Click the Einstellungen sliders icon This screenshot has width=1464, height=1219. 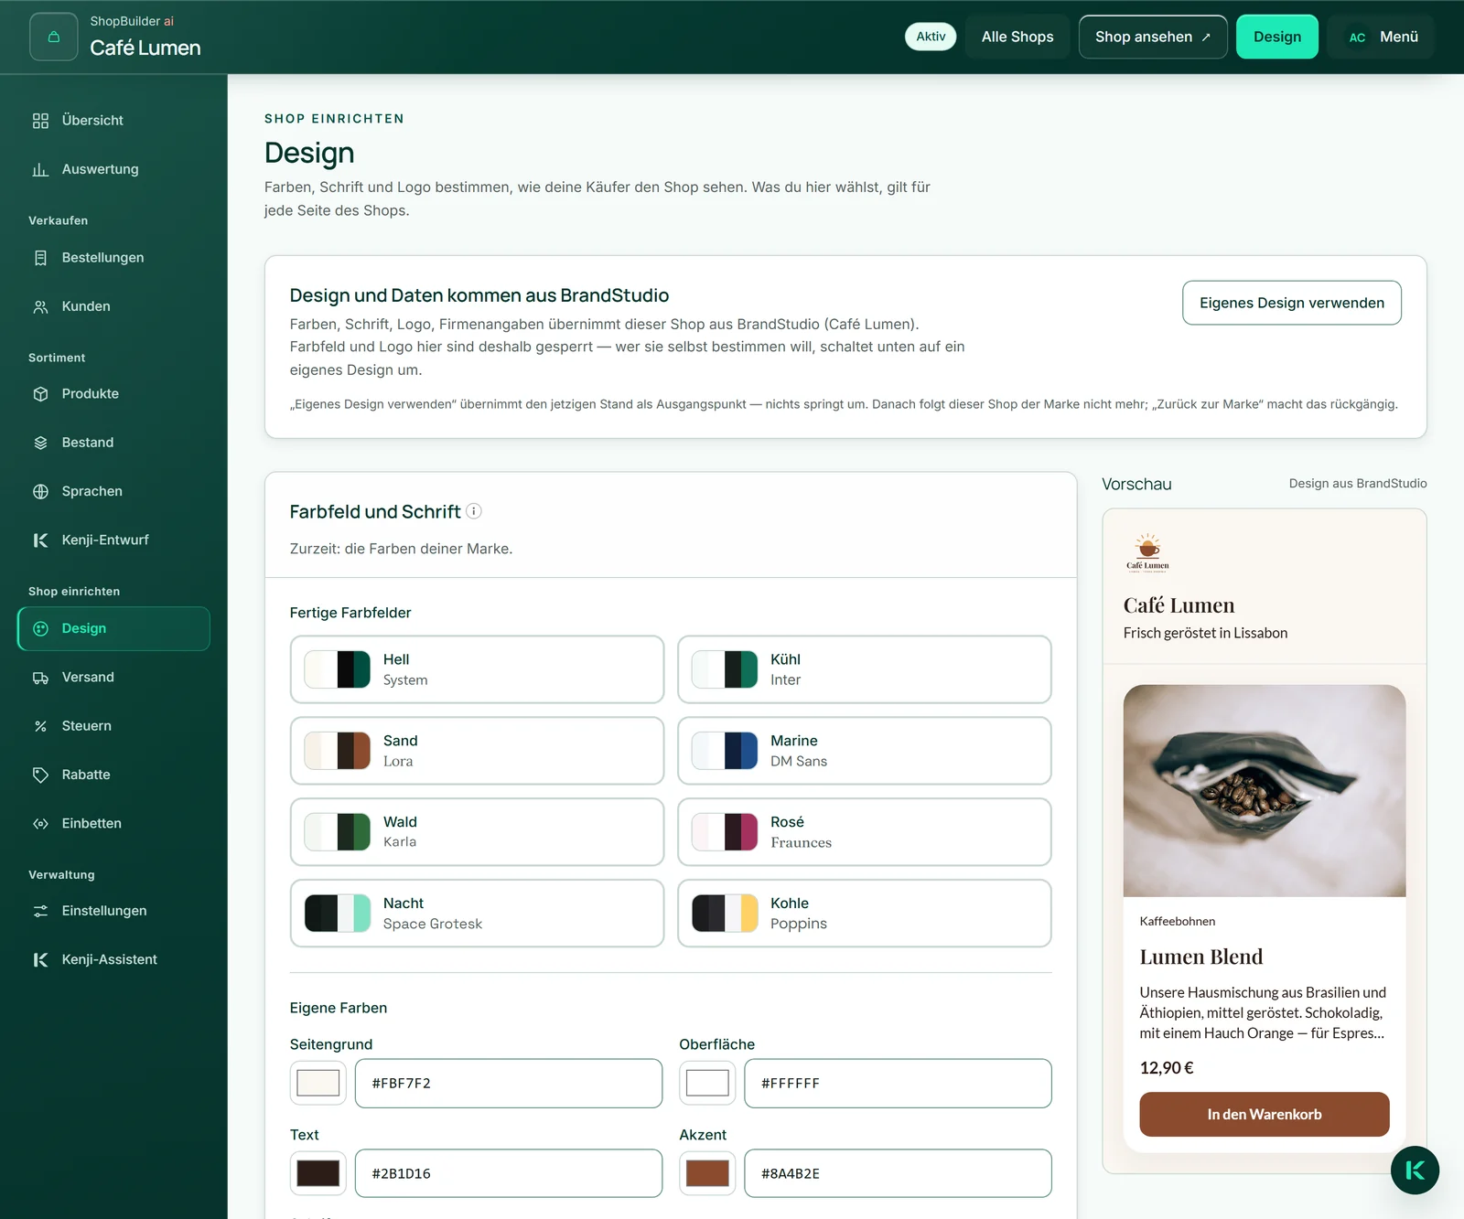tap(40, 911)
